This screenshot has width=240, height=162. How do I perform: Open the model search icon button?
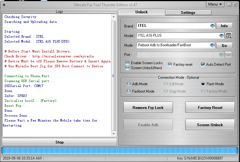(x=229, y=36)
